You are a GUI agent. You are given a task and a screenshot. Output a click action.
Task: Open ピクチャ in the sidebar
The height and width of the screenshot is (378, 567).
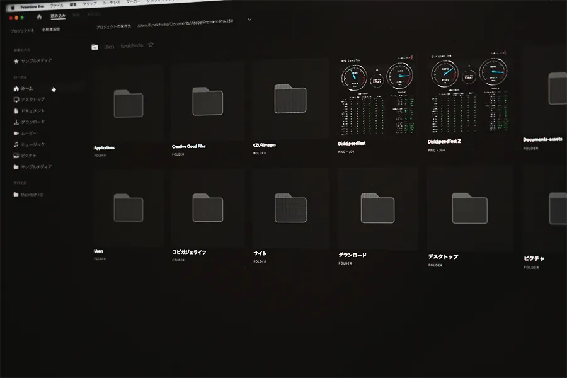click(25, 156)
